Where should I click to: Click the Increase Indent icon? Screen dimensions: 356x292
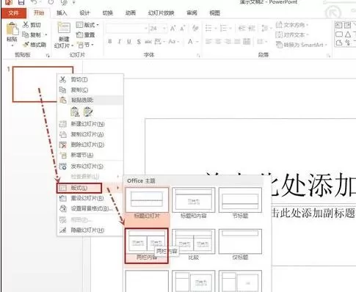click(x=252, y=29)
